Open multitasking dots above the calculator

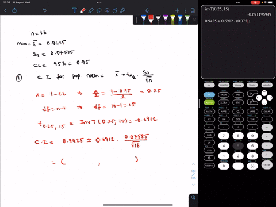coord(238,2)
